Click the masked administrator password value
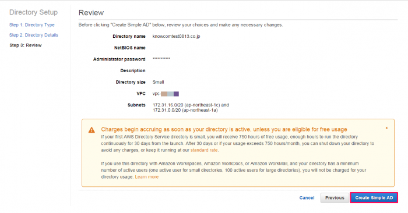Screen dimensions: 408x213 click(x=161, y=59)
